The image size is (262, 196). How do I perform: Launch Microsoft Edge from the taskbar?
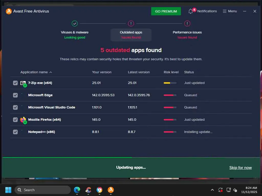(x=77, y=190)
